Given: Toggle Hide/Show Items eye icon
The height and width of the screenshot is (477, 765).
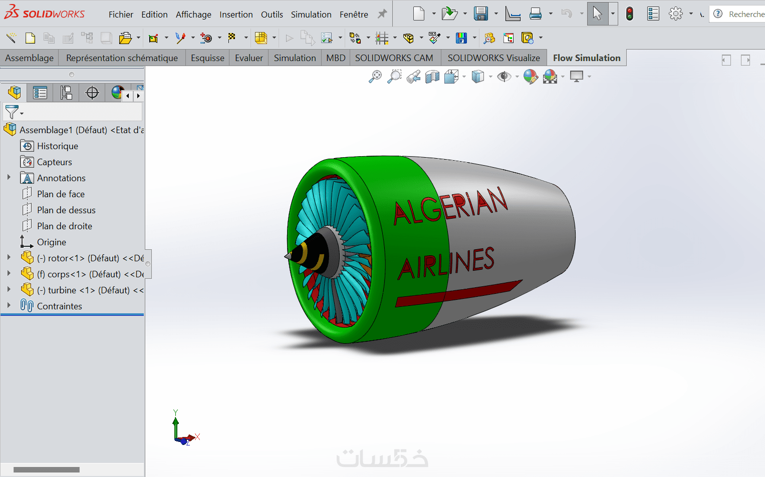Looking at the screenshot, I should [x=504, y=77].
